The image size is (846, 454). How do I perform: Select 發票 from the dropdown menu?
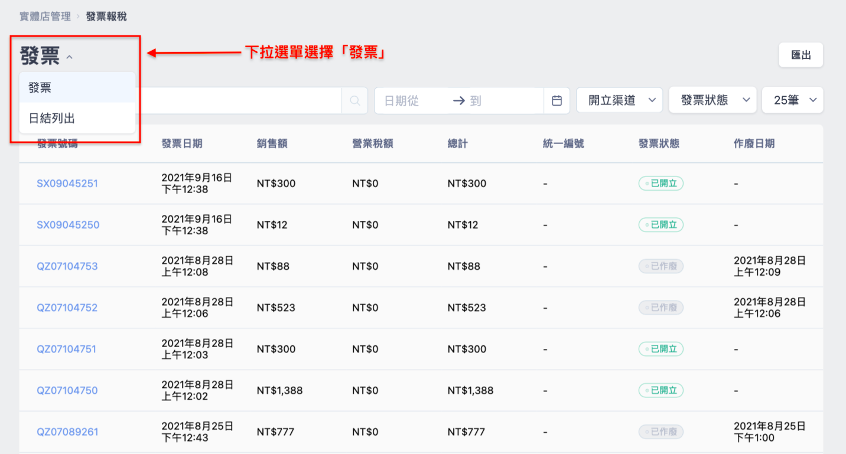click(x=77, y=87)
